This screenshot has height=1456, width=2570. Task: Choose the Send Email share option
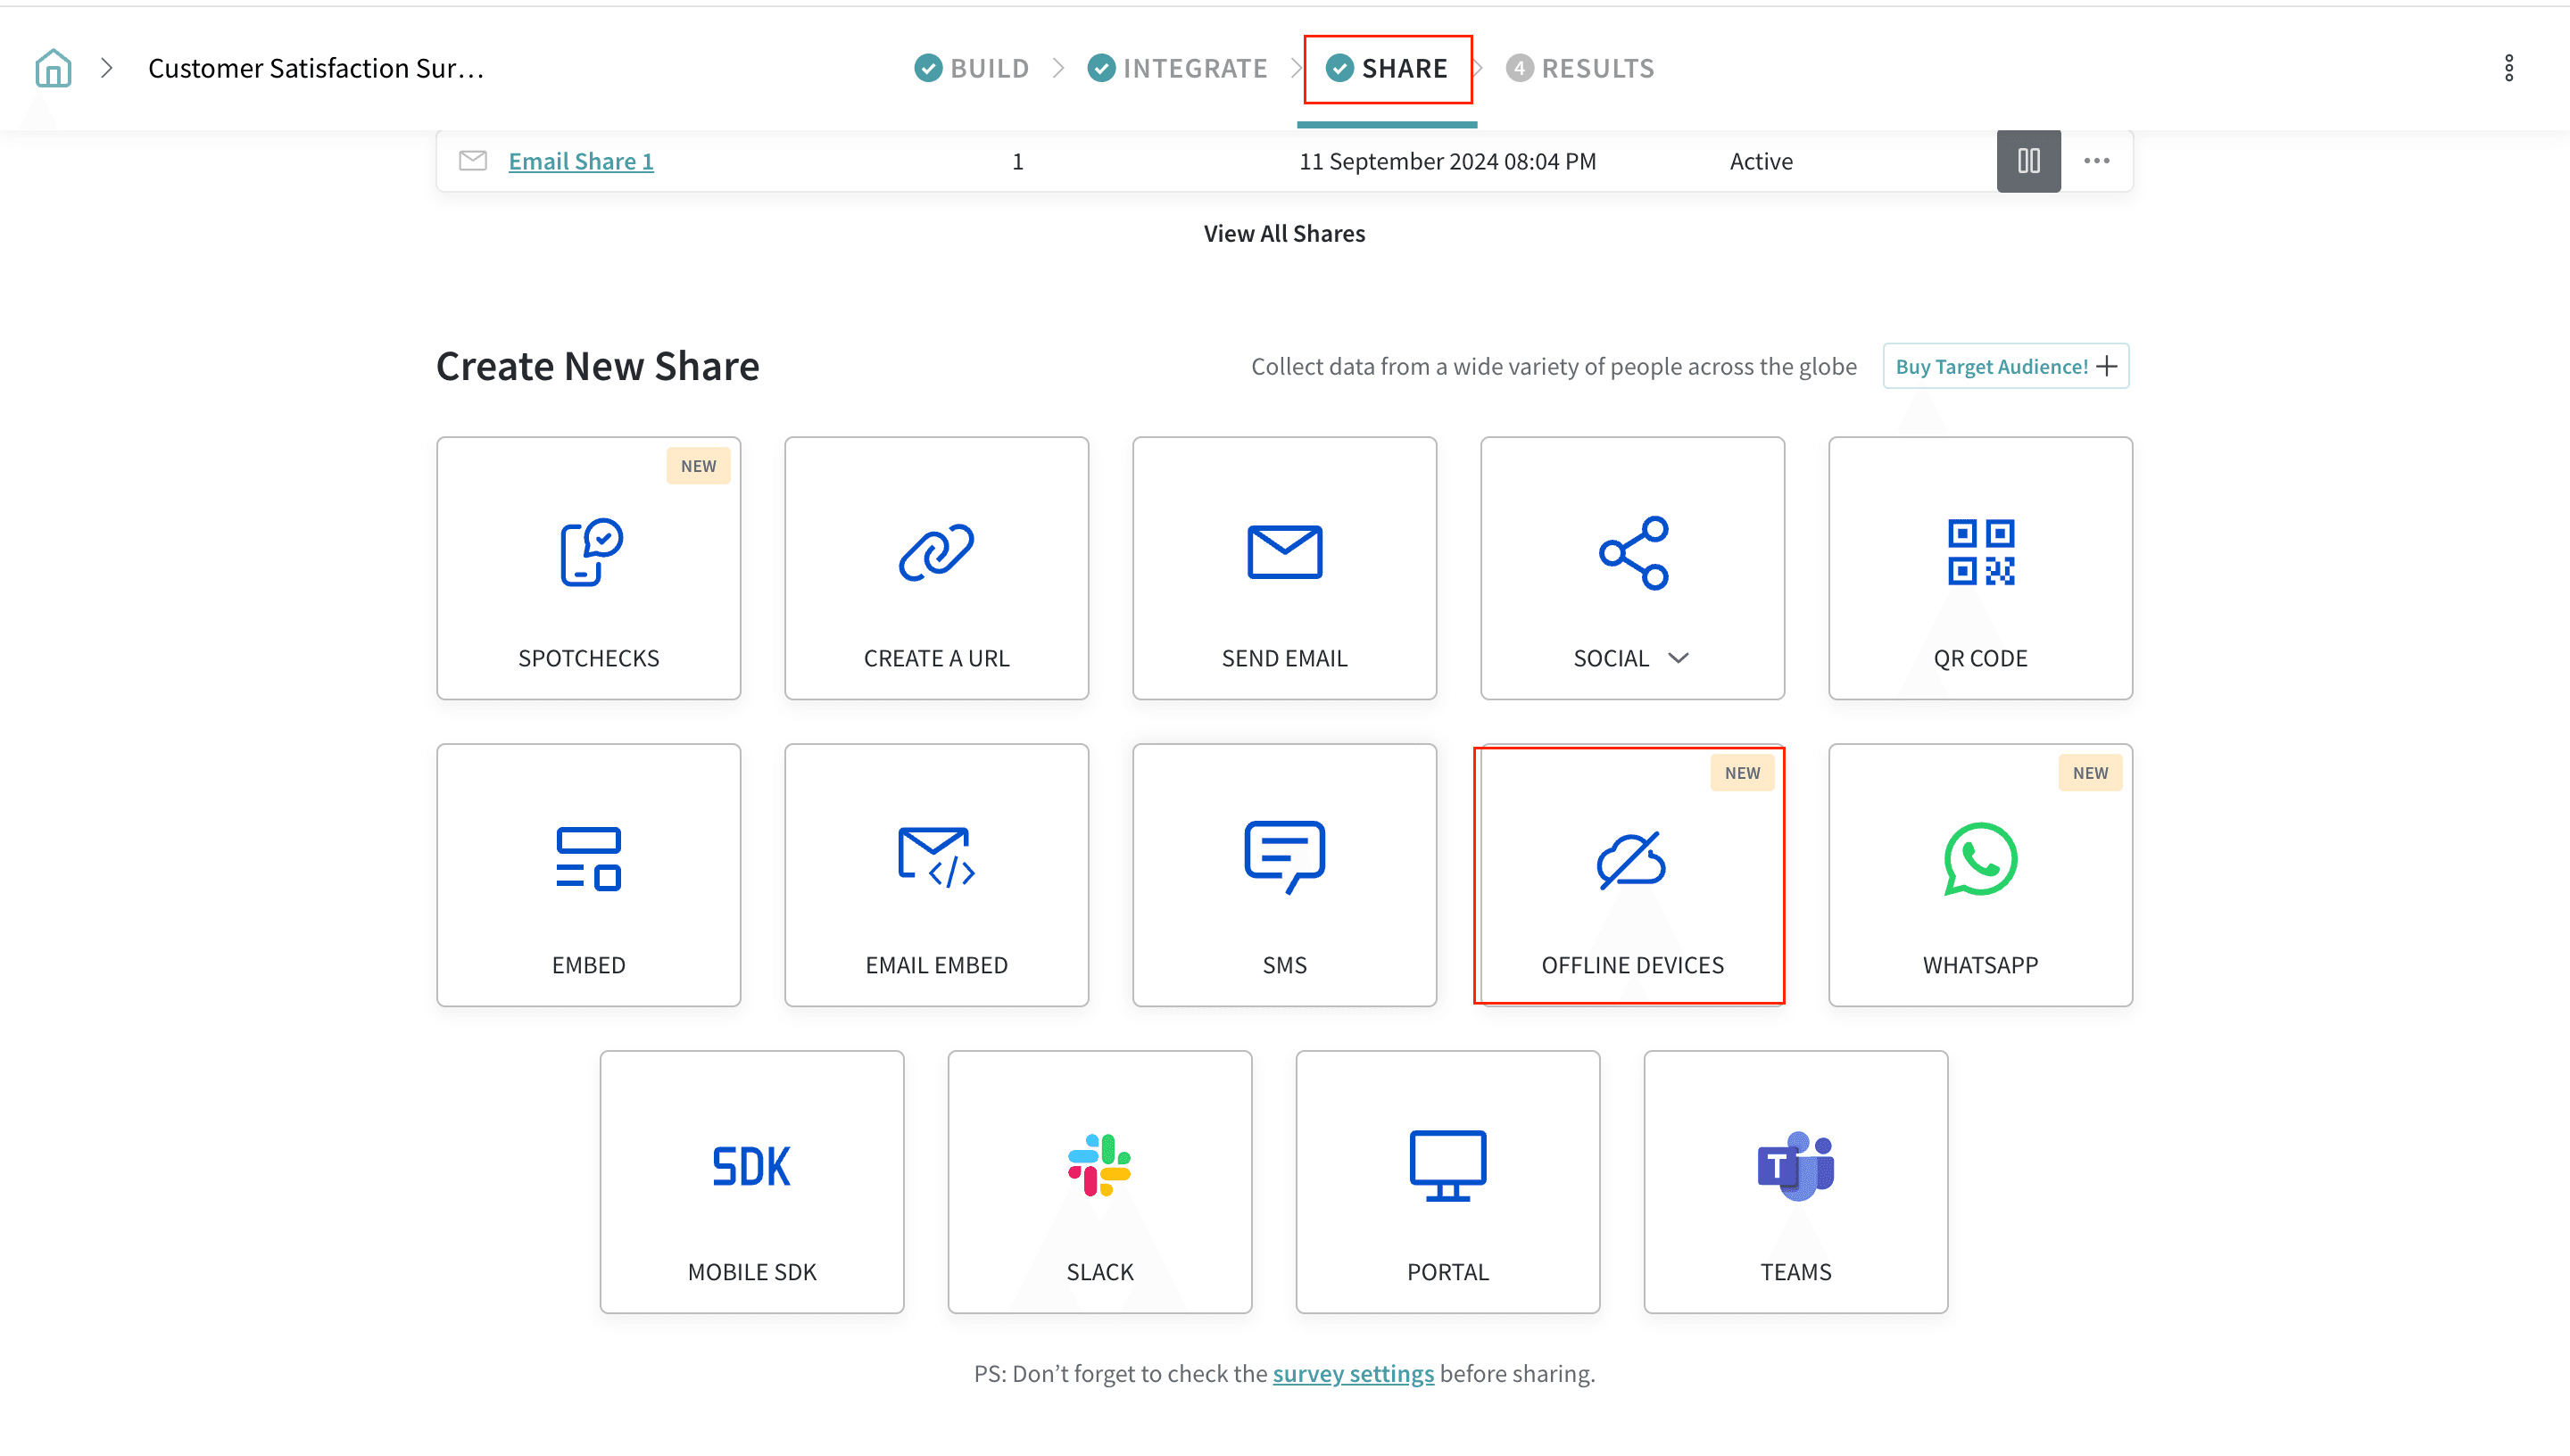[1284, 568]
